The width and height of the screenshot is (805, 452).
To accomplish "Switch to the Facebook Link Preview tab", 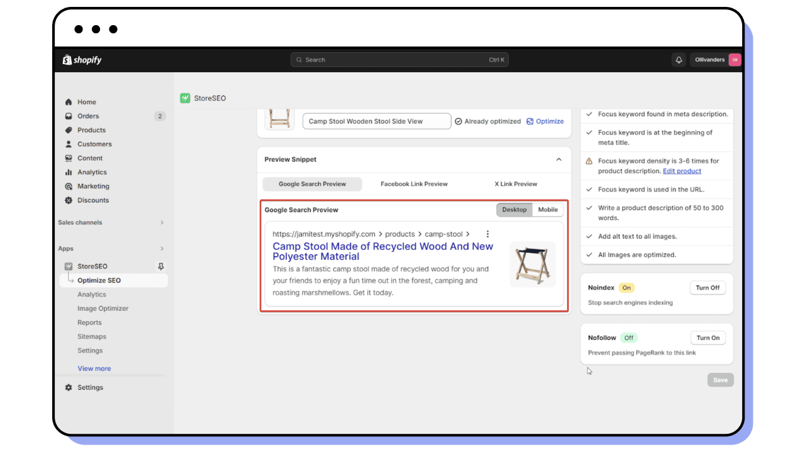I will coord(414,184).
